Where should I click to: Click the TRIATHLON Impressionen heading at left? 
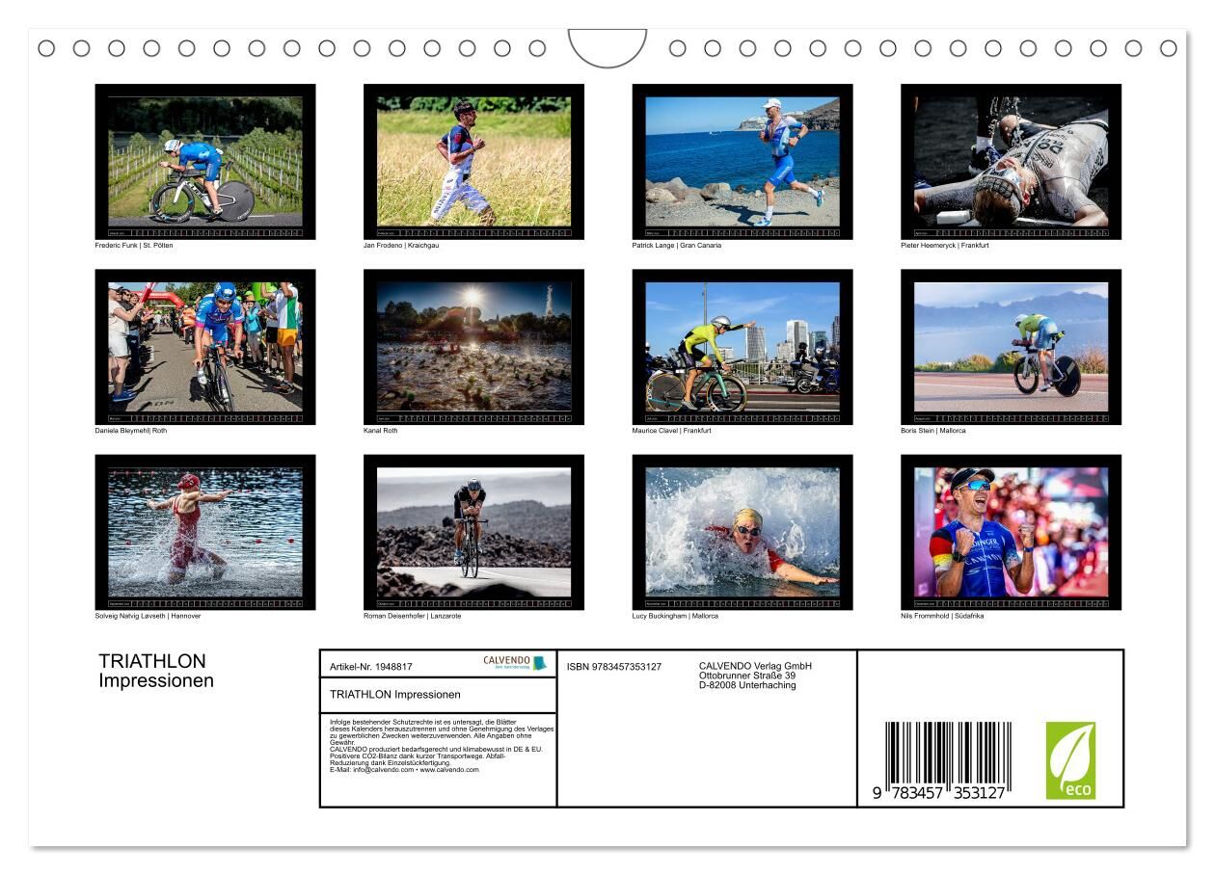coord(155,671)
